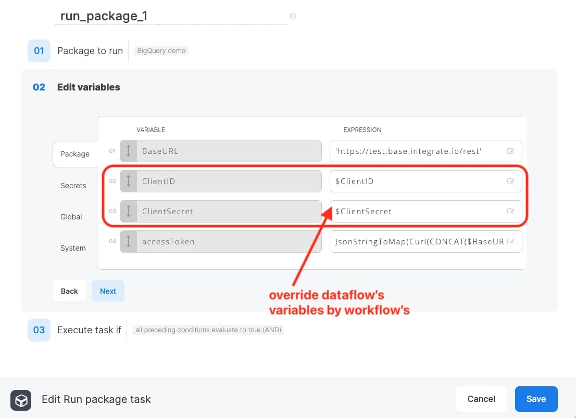Click the VARIABLE column header
Screen dimensions: 576x418
[x=151, y=130]
